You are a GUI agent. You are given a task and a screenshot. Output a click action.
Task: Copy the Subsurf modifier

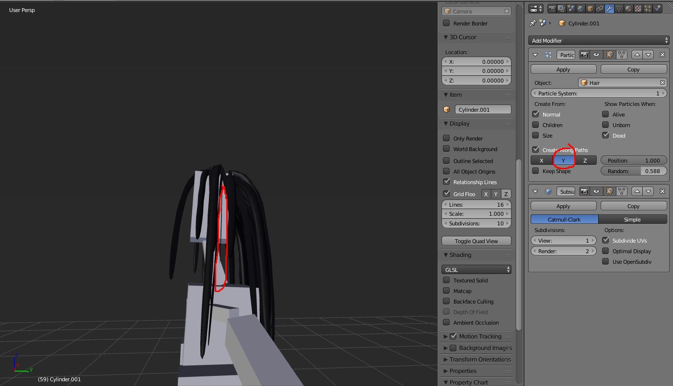[634, 206]
